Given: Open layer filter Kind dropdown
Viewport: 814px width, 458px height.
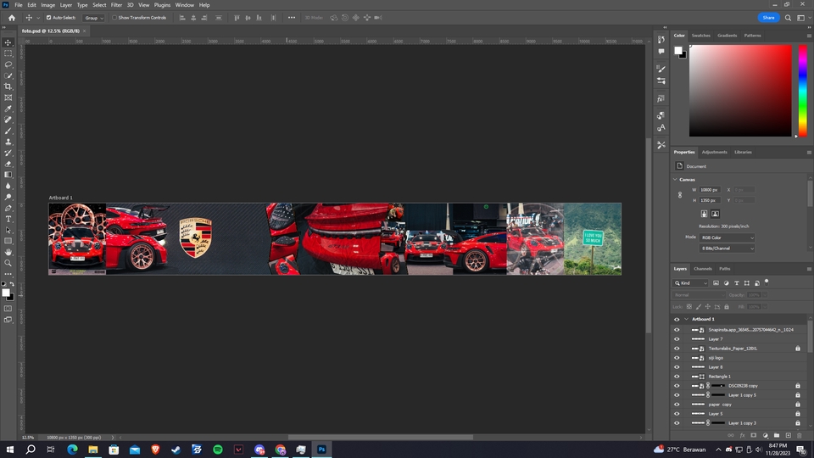Looking at the screenshot, I should (690, 283).
